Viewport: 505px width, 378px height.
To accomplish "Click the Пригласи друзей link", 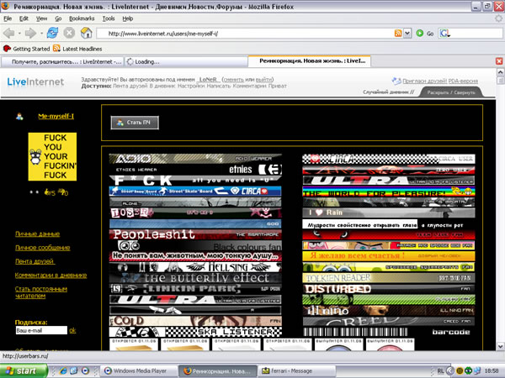I will pos(425,81).
